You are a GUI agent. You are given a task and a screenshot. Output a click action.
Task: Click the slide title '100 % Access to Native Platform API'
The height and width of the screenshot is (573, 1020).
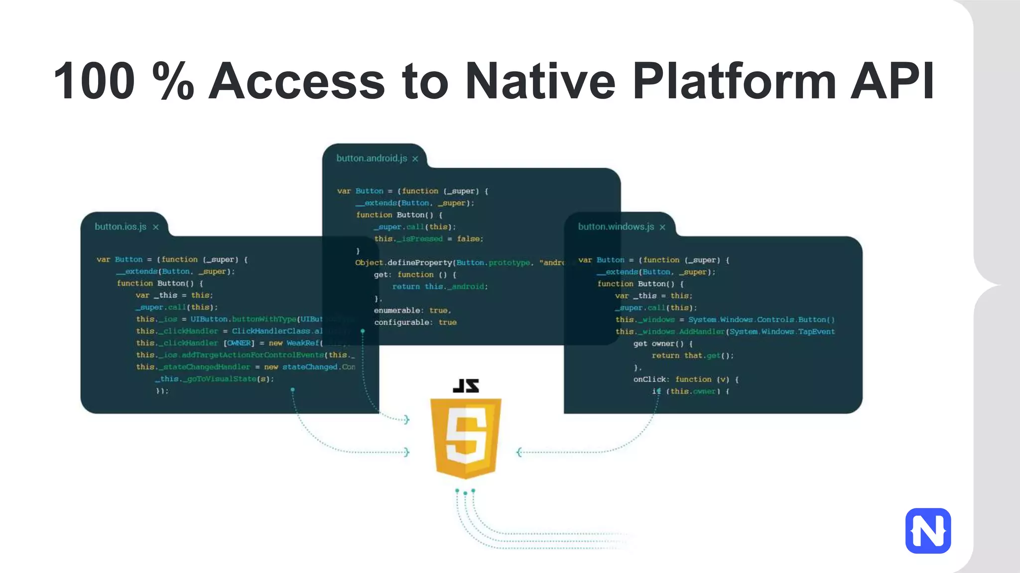point(494,81)
